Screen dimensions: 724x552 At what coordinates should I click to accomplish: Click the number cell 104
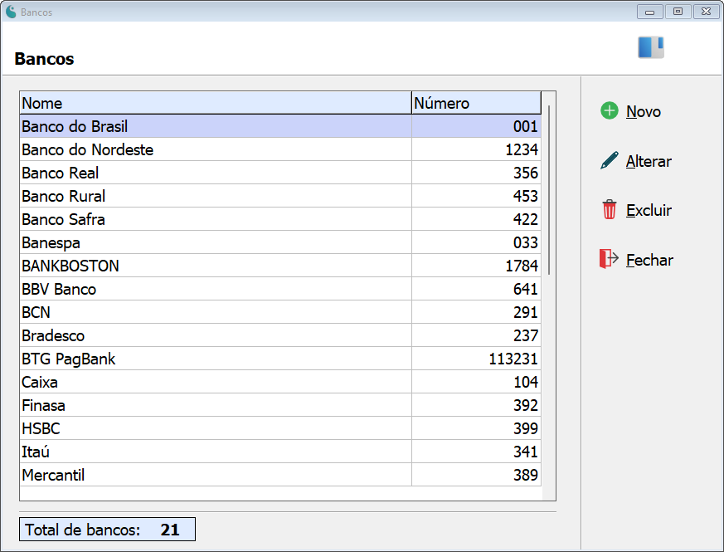click(476, 382)
